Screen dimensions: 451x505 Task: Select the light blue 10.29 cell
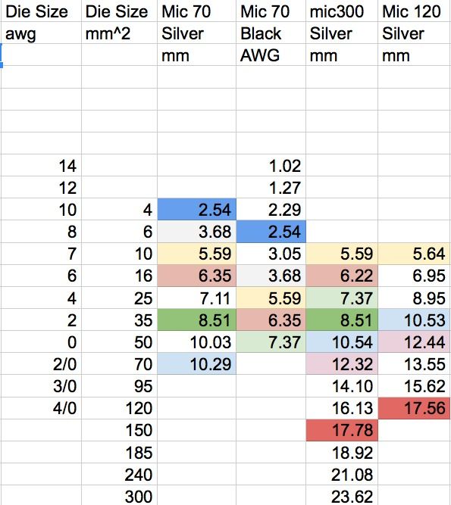(x=196, y=364)
